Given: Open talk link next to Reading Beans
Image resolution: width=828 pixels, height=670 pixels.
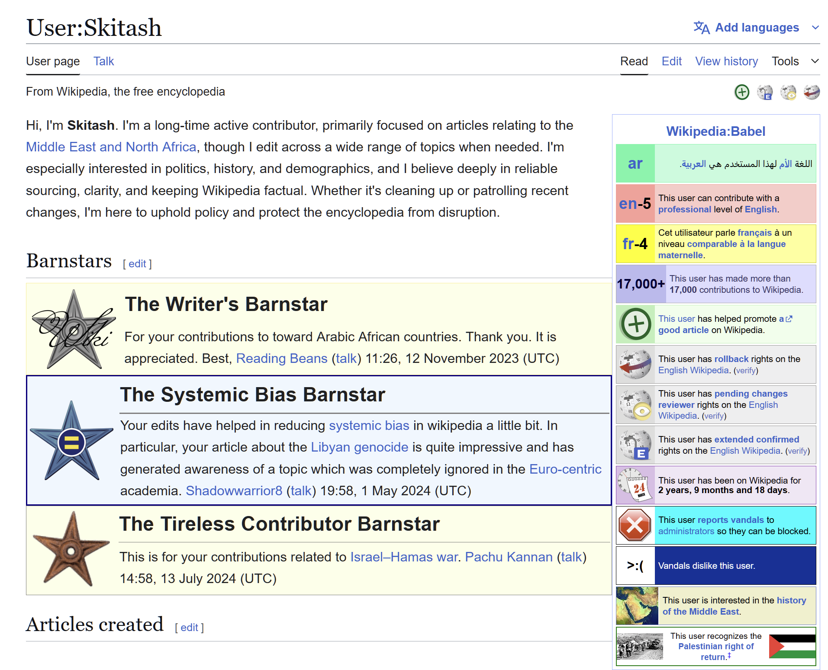Looking at the screenshot, I should click(346, 359).
